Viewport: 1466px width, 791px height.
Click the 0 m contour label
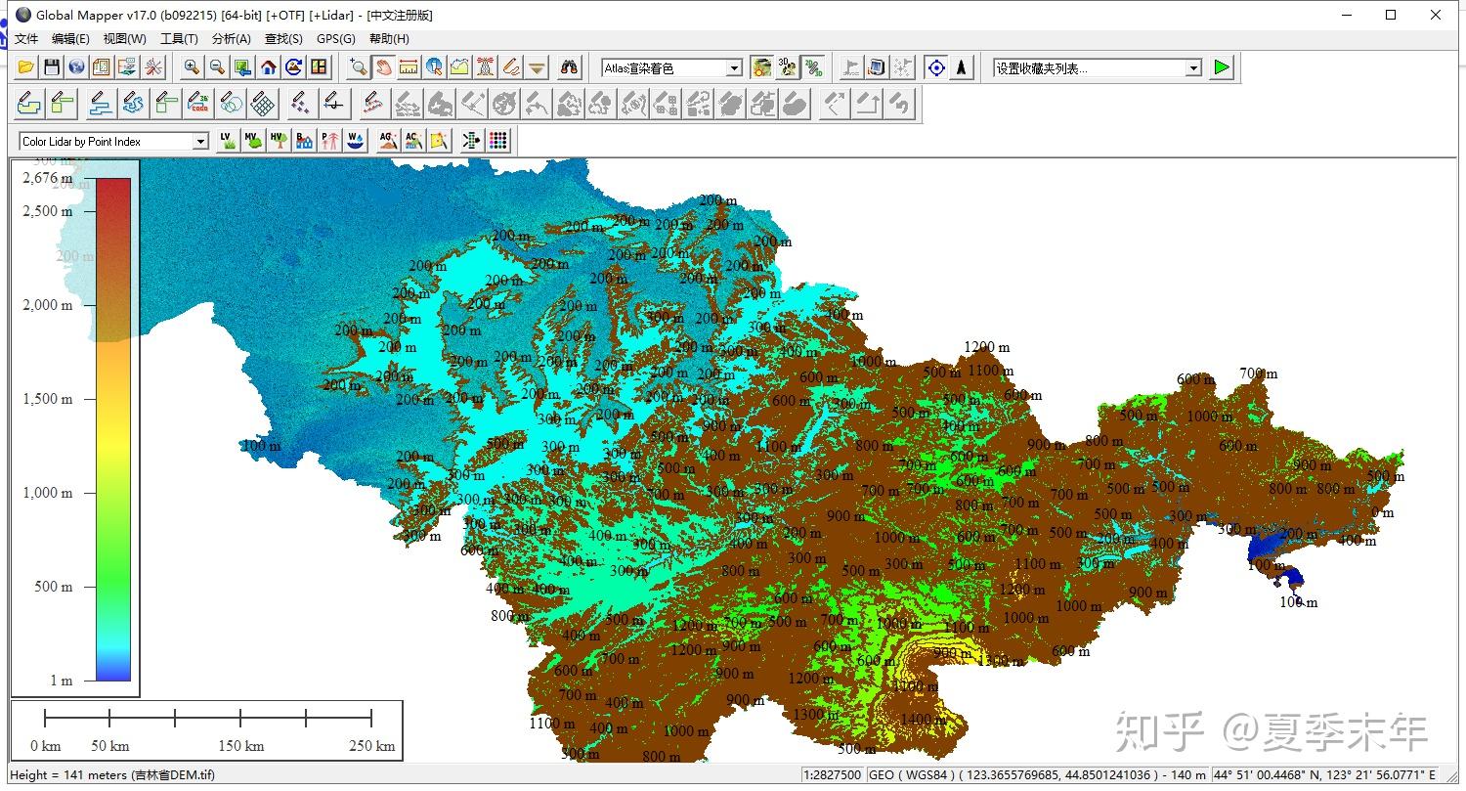point(1382,512)
